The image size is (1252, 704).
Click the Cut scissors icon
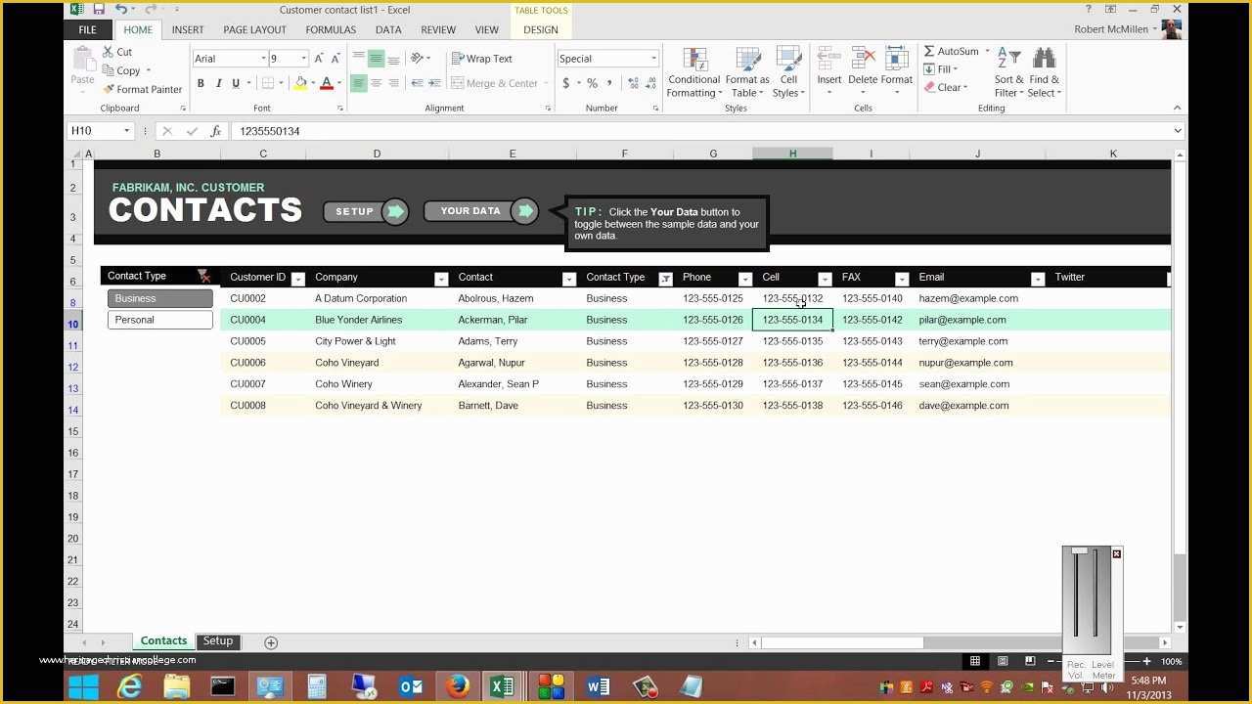pyautogui.click(x=108, y=52)
